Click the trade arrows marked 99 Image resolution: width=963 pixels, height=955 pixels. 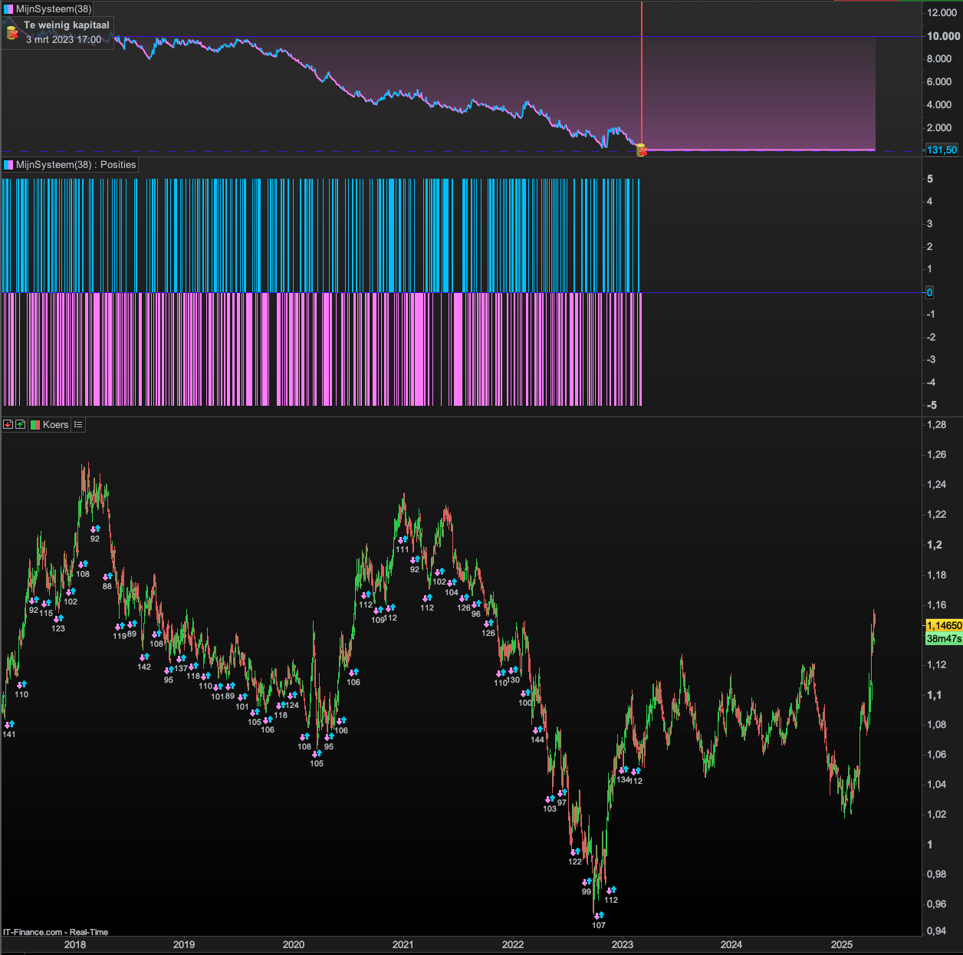click(x=587, y=881)
